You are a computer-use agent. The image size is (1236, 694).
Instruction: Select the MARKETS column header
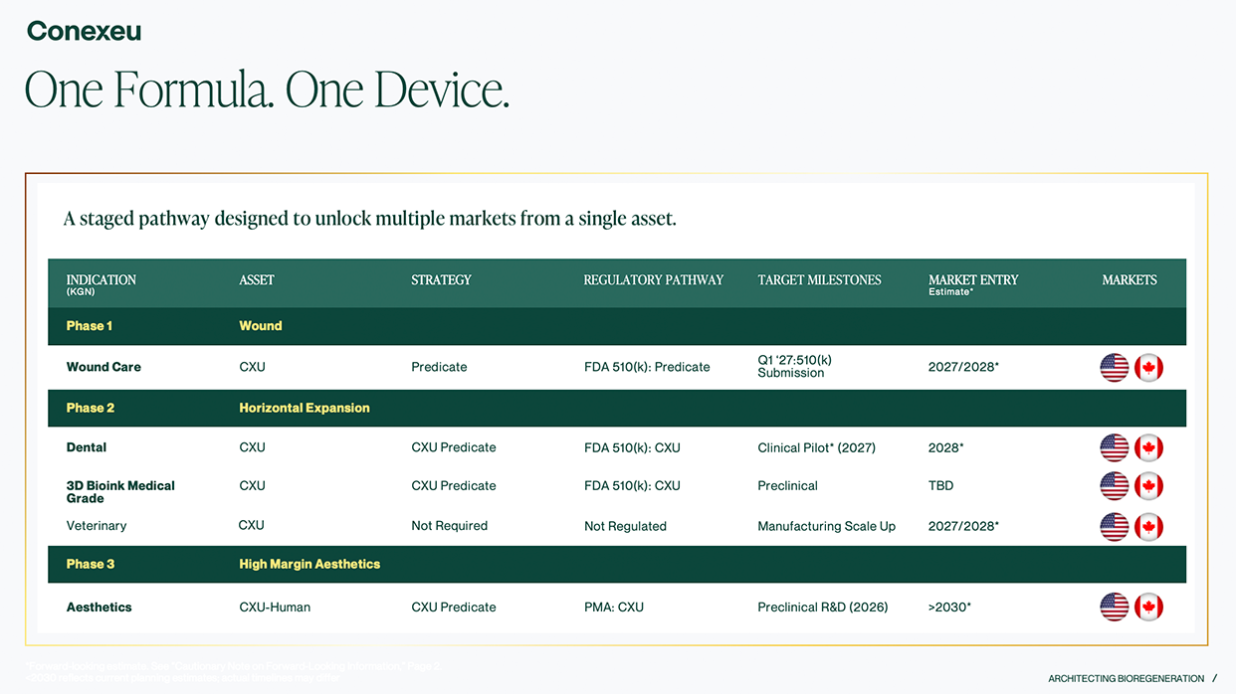1130,280
